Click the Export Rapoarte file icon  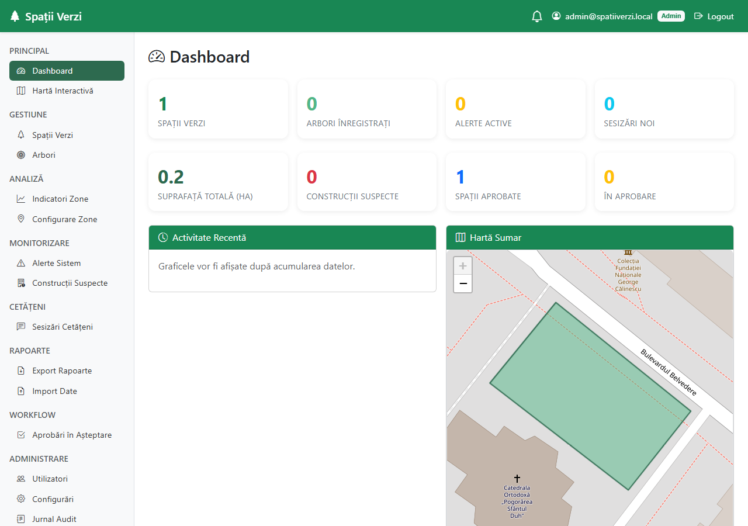pos(21,371)
